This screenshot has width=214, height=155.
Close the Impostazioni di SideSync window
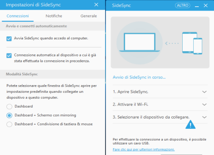(x=96, y=5)
